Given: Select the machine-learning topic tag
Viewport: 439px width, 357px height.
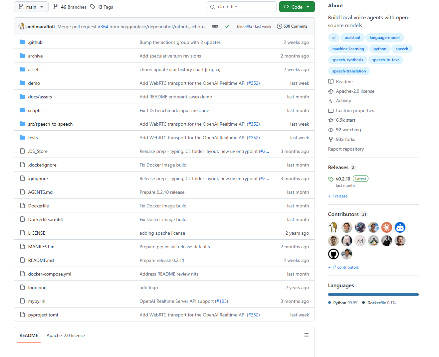Looking at the screenshot, I should (348, 49).
